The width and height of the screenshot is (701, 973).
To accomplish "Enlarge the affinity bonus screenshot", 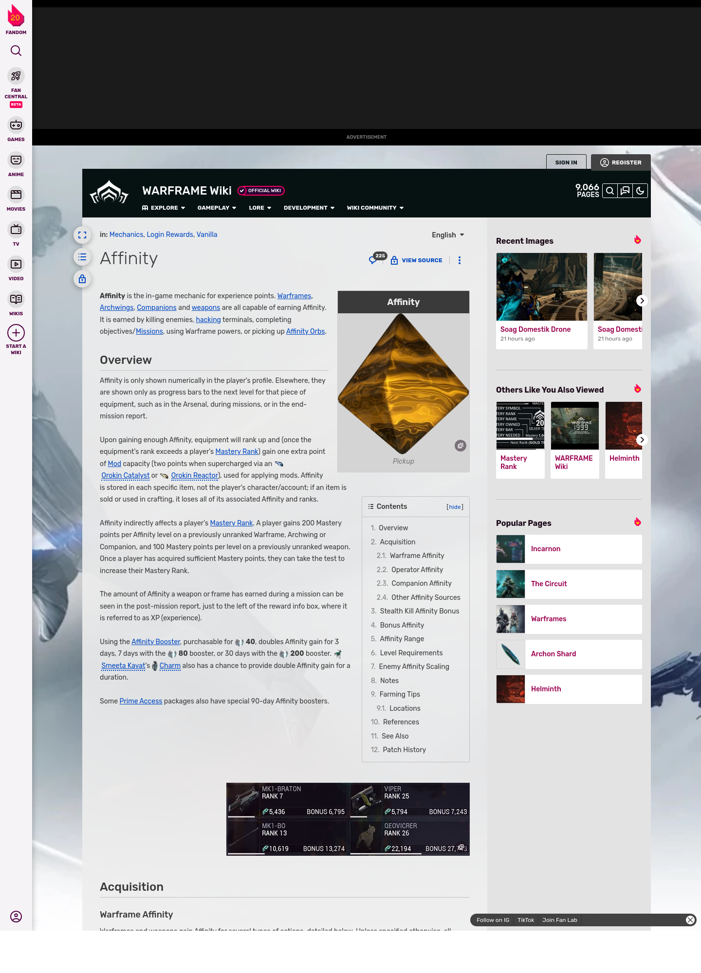I will point(461,847).
